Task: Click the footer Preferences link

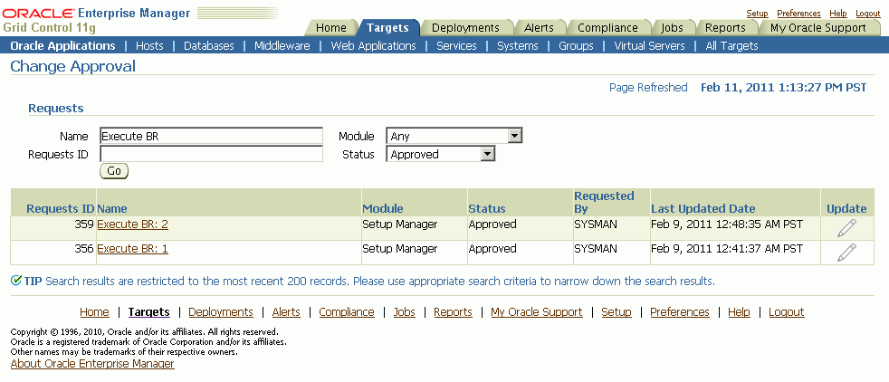Action: [x=680, y=312]
